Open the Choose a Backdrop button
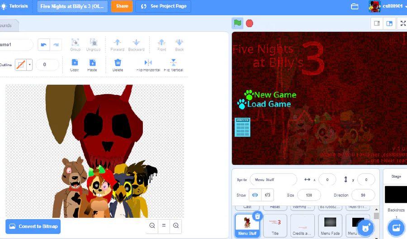The width and height of the screenshot is (407, 239). click(396, 228)
